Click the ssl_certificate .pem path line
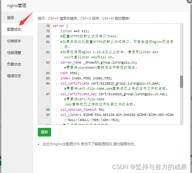 pyautogui.click(x=110, y=83)
